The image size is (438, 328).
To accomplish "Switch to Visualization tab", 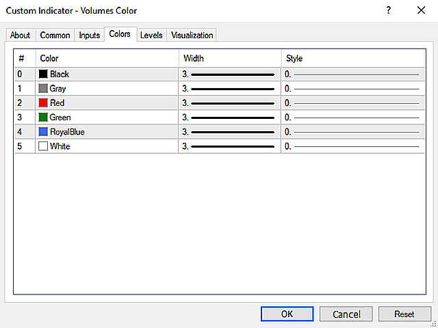I will [192, 36].
